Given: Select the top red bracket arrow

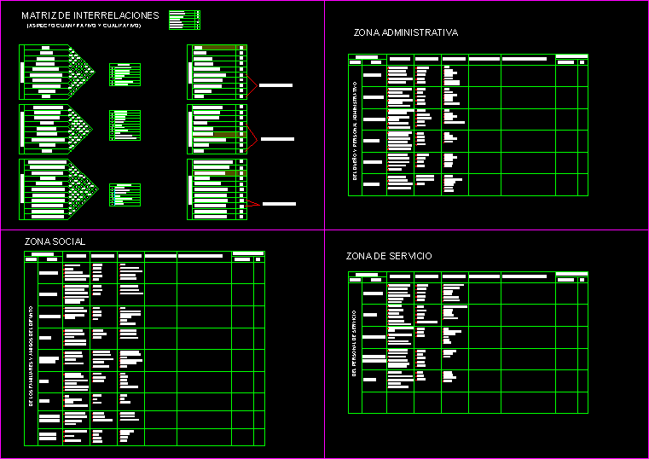Looking at the screenshot, I should 252,85.
